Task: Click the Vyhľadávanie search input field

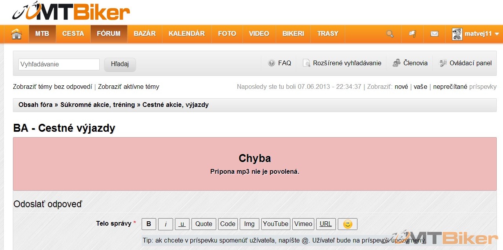Action: pos(59,64)
